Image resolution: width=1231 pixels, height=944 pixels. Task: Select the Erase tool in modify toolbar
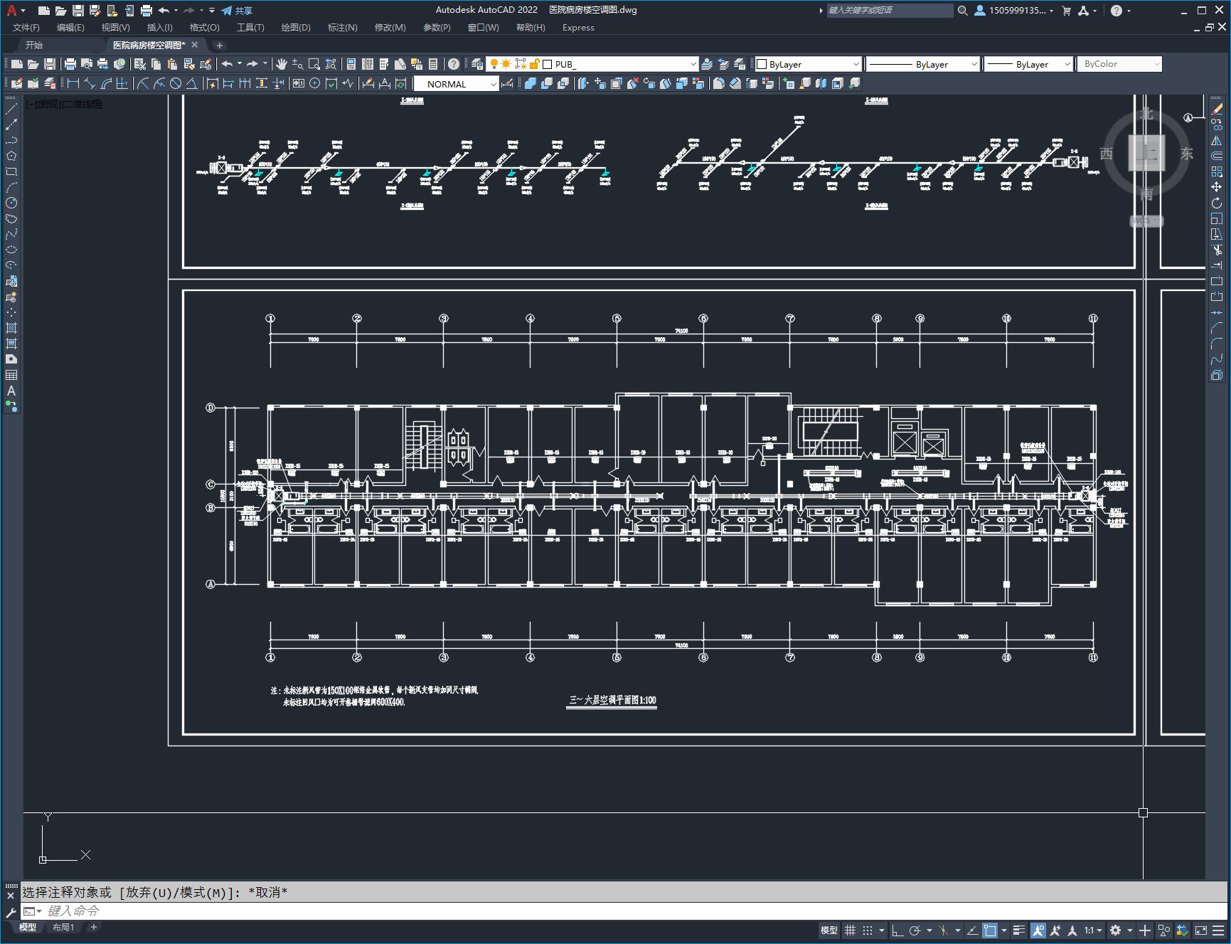pyautogui.click(x=1217, y=109)
